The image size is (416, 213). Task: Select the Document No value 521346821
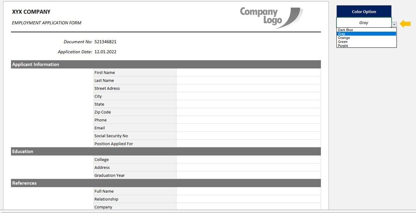point(105,42)
